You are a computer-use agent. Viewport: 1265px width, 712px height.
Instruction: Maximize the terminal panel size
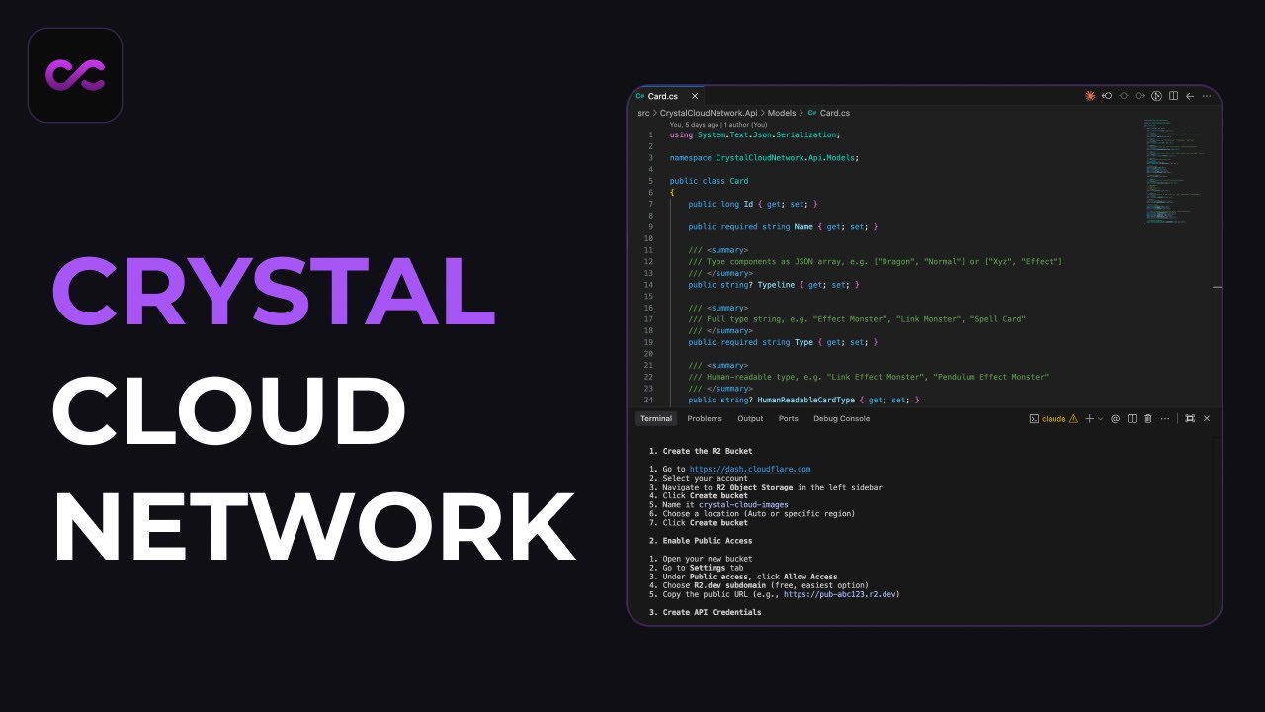1190,419
